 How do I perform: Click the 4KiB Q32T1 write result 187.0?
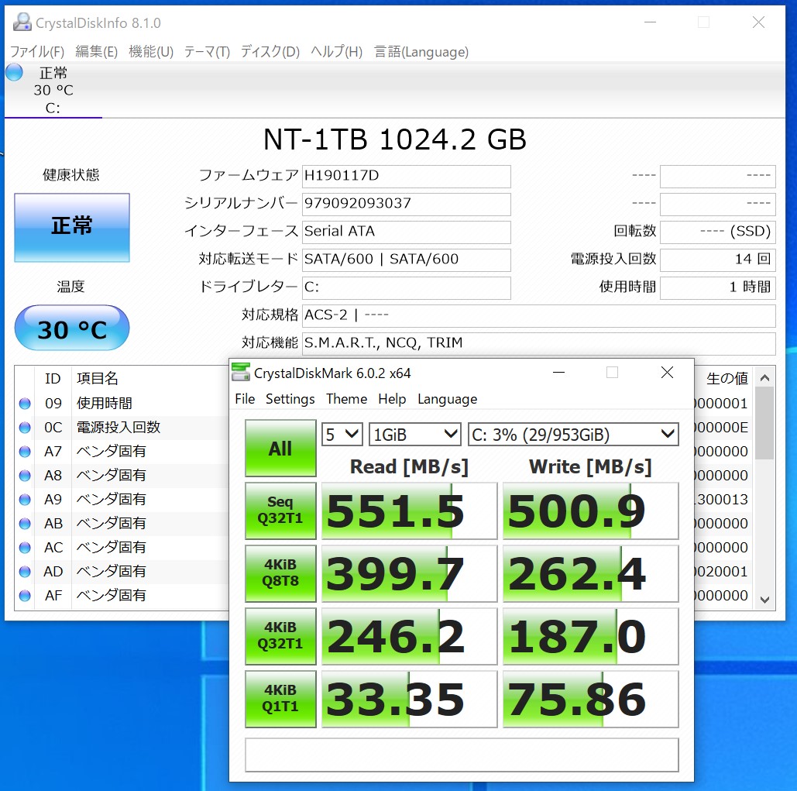(x=591, y=636)
